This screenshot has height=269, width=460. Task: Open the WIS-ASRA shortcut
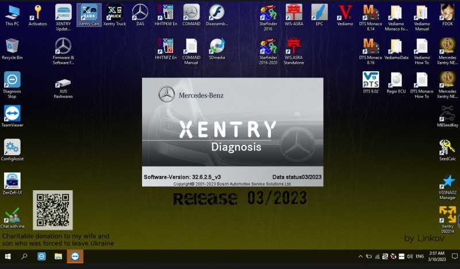[293, 13]
